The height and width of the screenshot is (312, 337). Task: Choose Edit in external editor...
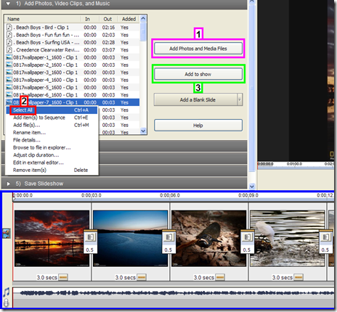(x=52, y=163)
